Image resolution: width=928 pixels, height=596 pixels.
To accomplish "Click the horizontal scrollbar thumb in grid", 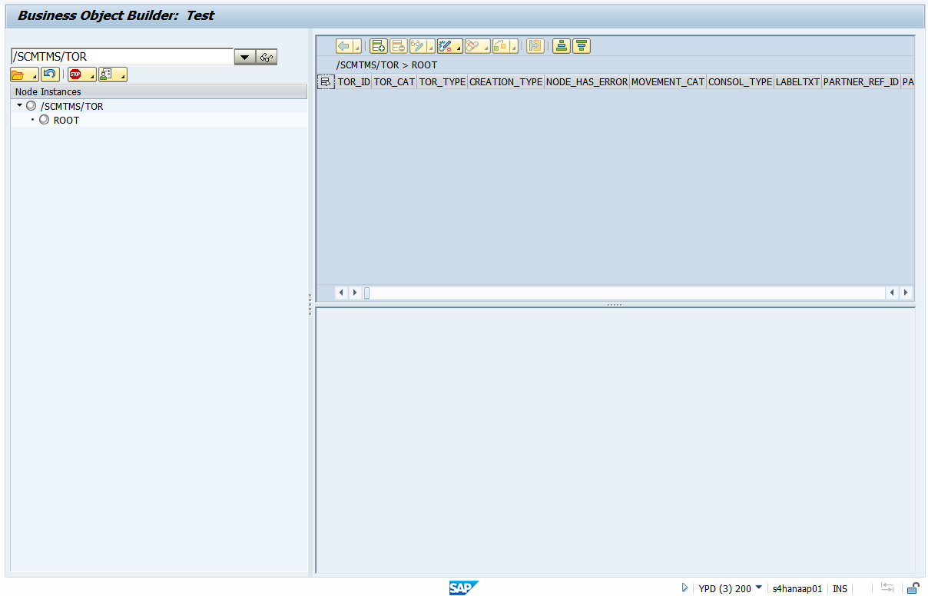I will [x=366, y=293].
